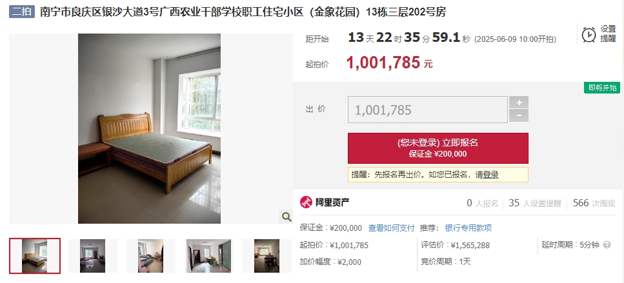Select the second room thumbnail
Image resolution: width=624 pixels, height=283 pixels.
pyautogui.click(x=93, y=256)
